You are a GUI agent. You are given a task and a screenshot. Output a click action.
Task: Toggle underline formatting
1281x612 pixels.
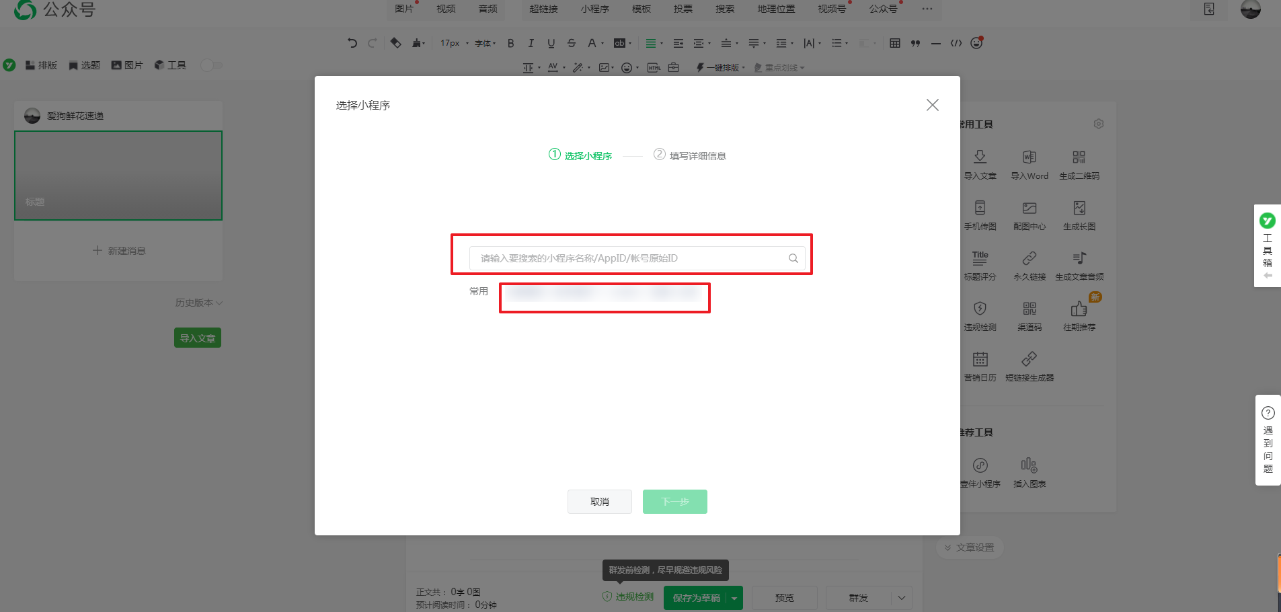tap(551, 43)
